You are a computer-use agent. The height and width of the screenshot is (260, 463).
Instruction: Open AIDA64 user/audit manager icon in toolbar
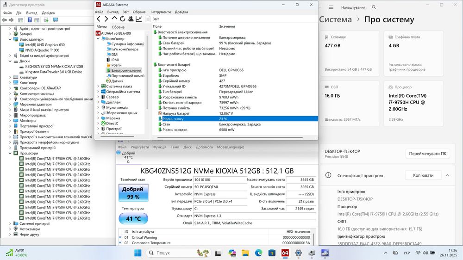tap(131, 19)
